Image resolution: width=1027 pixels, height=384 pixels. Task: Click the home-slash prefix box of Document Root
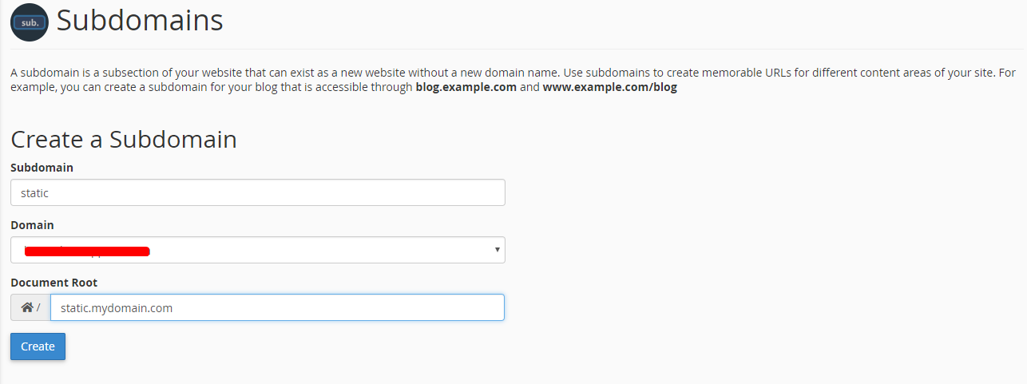[x=30, y=307]
